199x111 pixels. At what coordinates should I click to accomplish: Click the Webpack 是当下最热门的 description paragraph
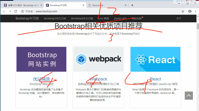tap(98, 95)
